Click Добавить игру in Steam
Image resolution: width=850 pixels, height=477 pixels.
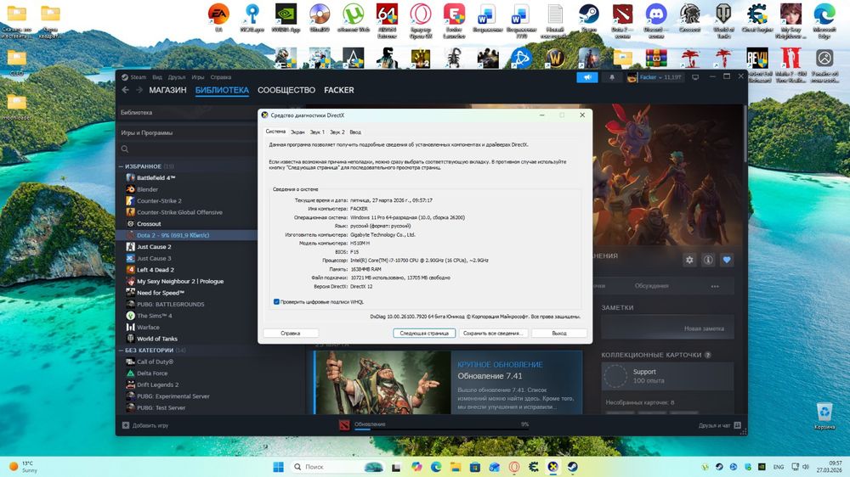pyautogui.click(x=145, y=425)
